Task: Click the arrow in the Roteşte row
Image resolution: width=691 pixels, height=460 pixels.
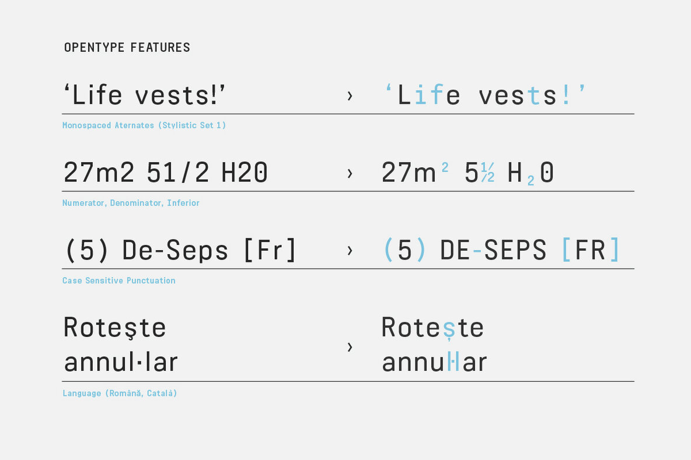Action: [350, 347]
